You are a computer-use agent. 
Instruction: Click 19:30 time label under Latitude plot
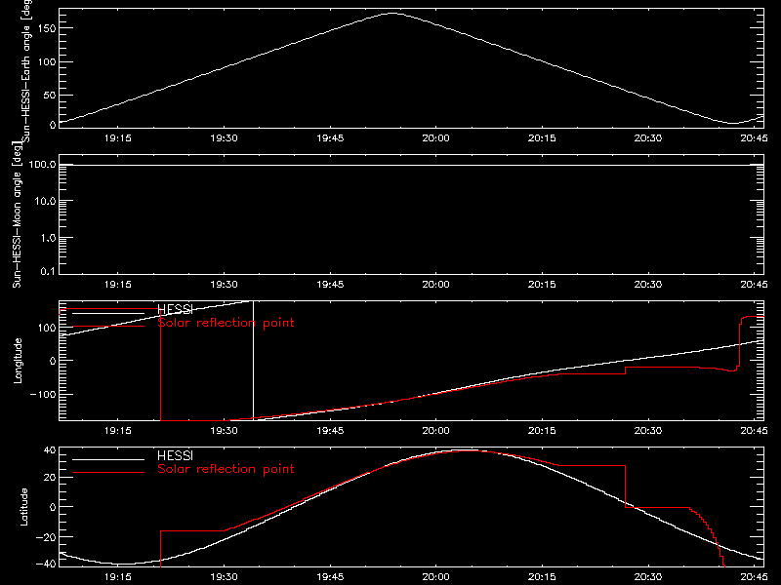coord(225,577)
